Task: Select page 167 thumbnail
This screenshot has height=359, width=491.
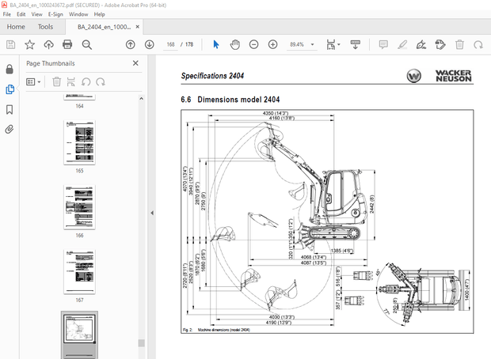Action: pos(79,272)
